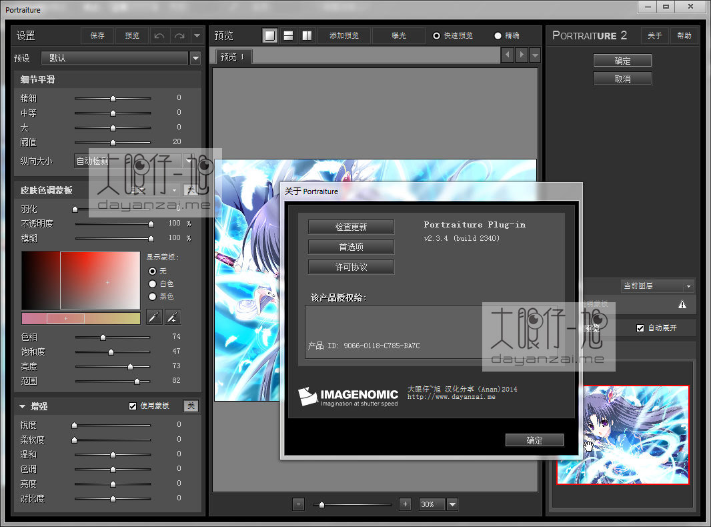Viewport: 711px width, 527px height.
Task: Click the next preview tab arrow
Action: point(522,55)
